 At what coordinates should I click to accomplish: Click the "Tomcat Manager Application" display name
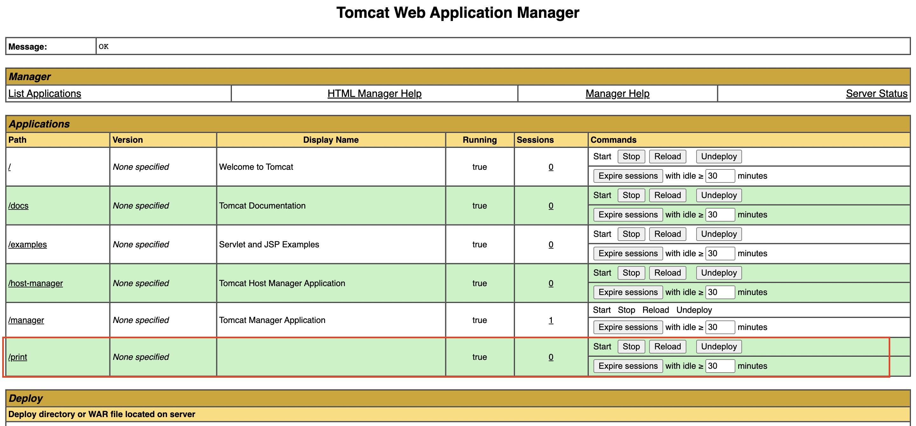[272, 320]
